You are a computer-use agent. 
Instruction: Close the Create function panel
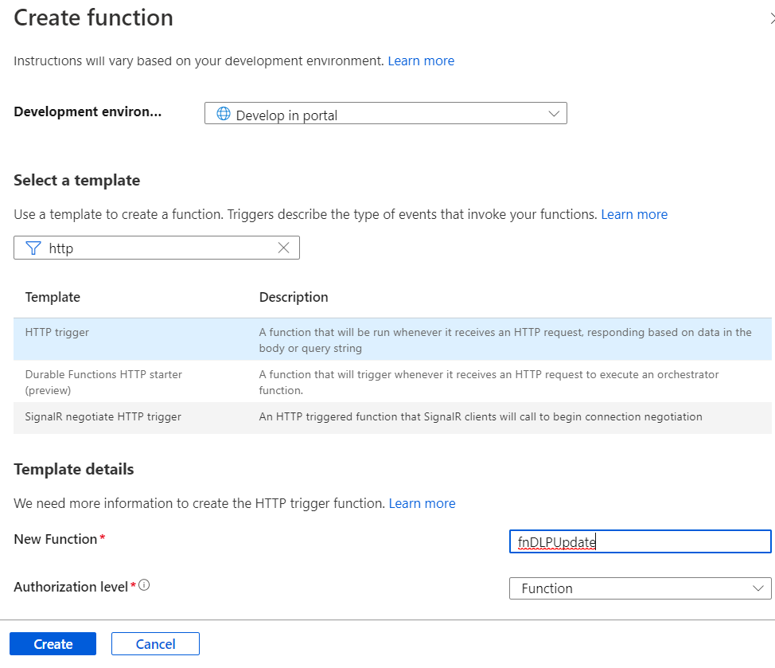point(773,19)
